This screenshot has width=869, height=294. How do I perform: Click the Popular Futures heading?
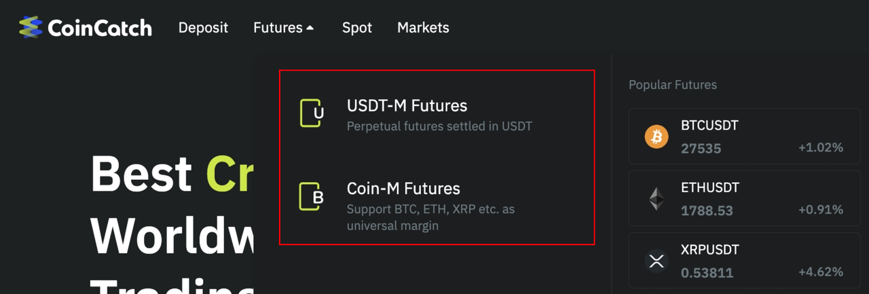pyautogui.click(x=673, y=85)
